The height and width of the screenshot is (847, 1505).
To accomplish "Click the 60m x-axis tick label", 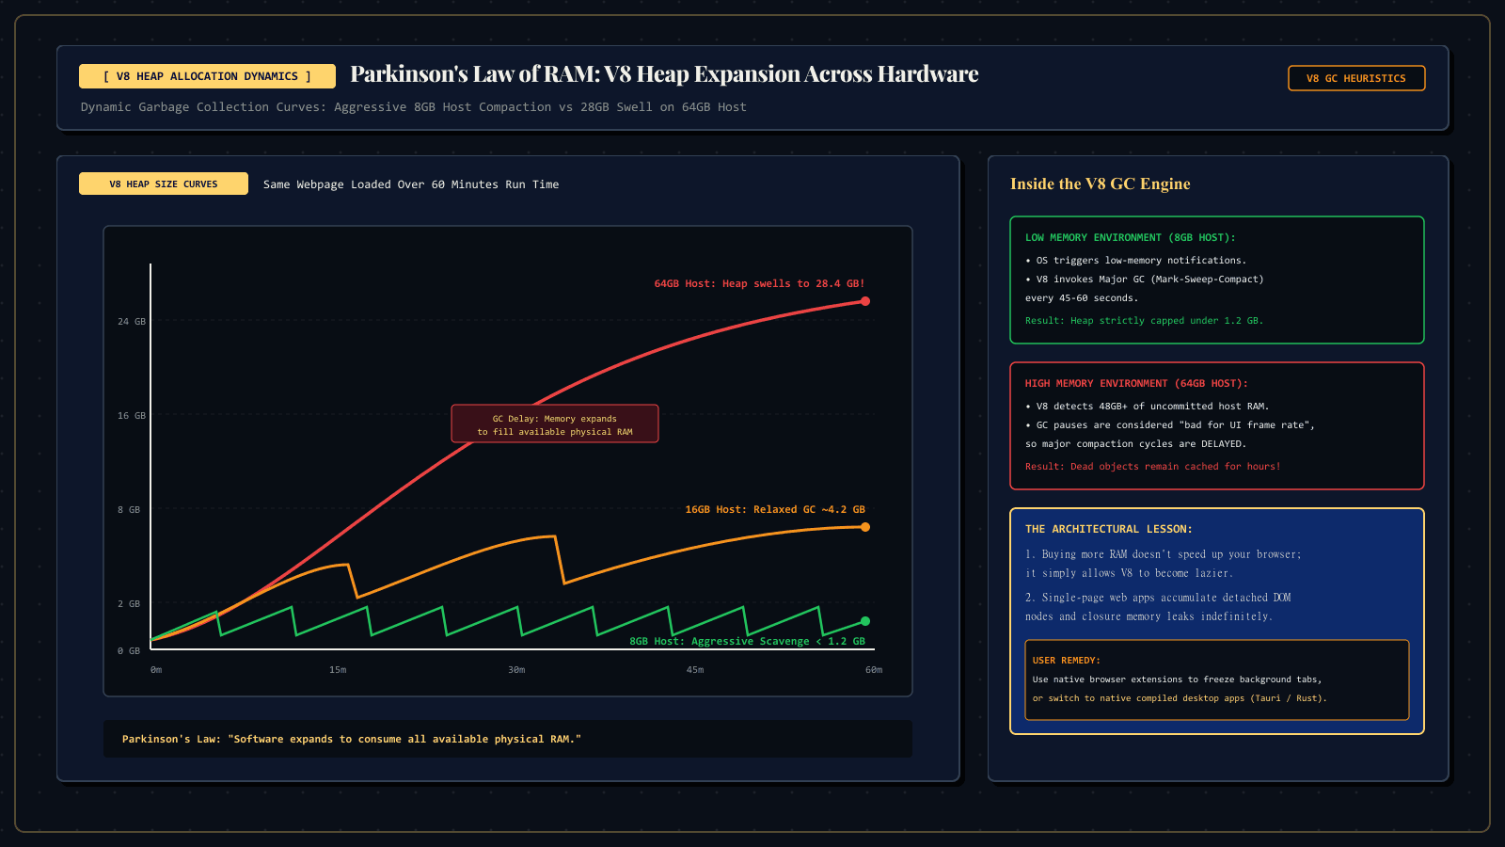I will click(x=874, y=670).
